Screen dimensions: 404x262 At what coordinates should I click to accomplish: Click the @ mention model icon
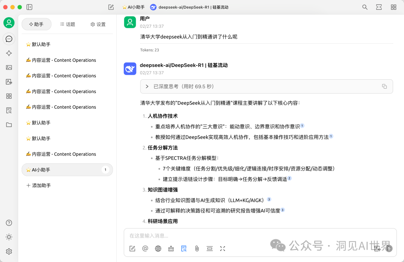[x=145, y=249]
